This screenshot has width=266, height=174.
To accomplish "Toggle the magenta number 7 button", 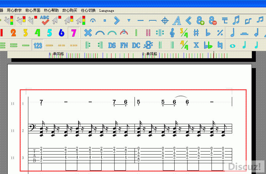I will point(73,33).
